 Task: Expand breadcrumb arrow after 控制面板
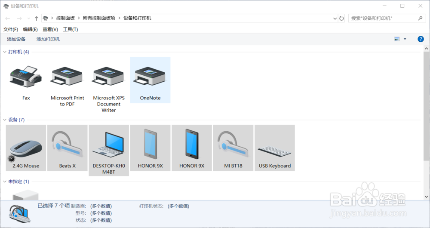[x=79, y=18]
